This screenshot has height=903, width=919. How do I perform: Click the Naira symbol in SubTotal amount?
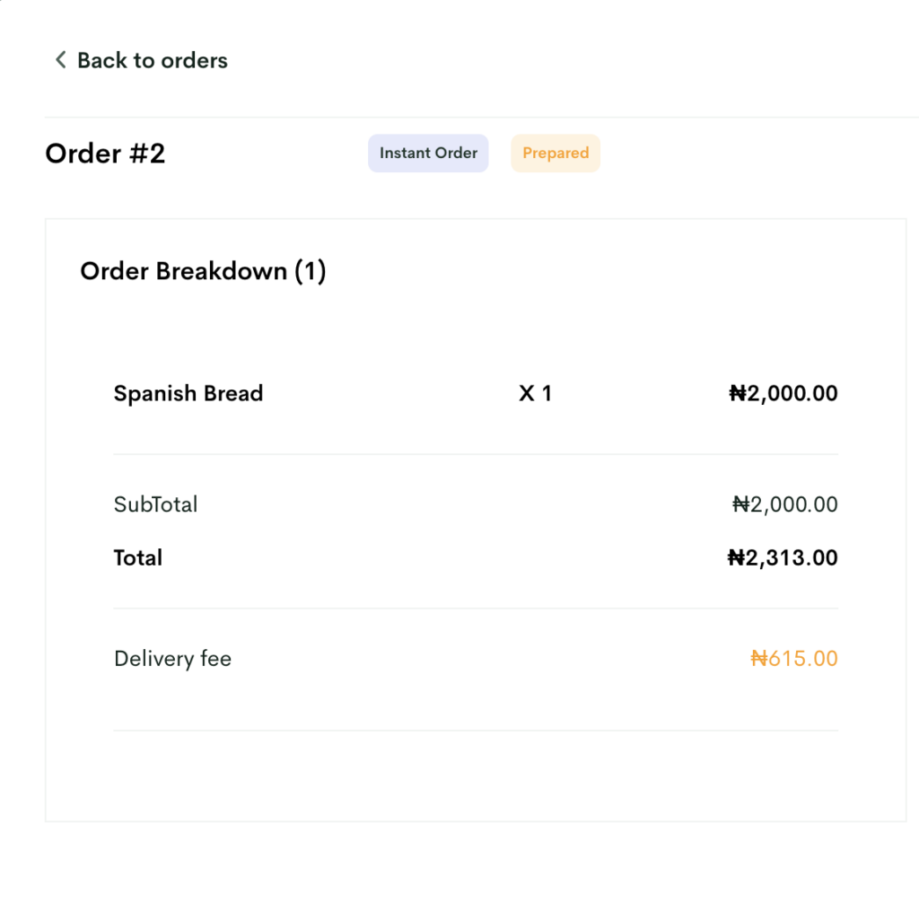pyautogui.click(x=740, y=504)
